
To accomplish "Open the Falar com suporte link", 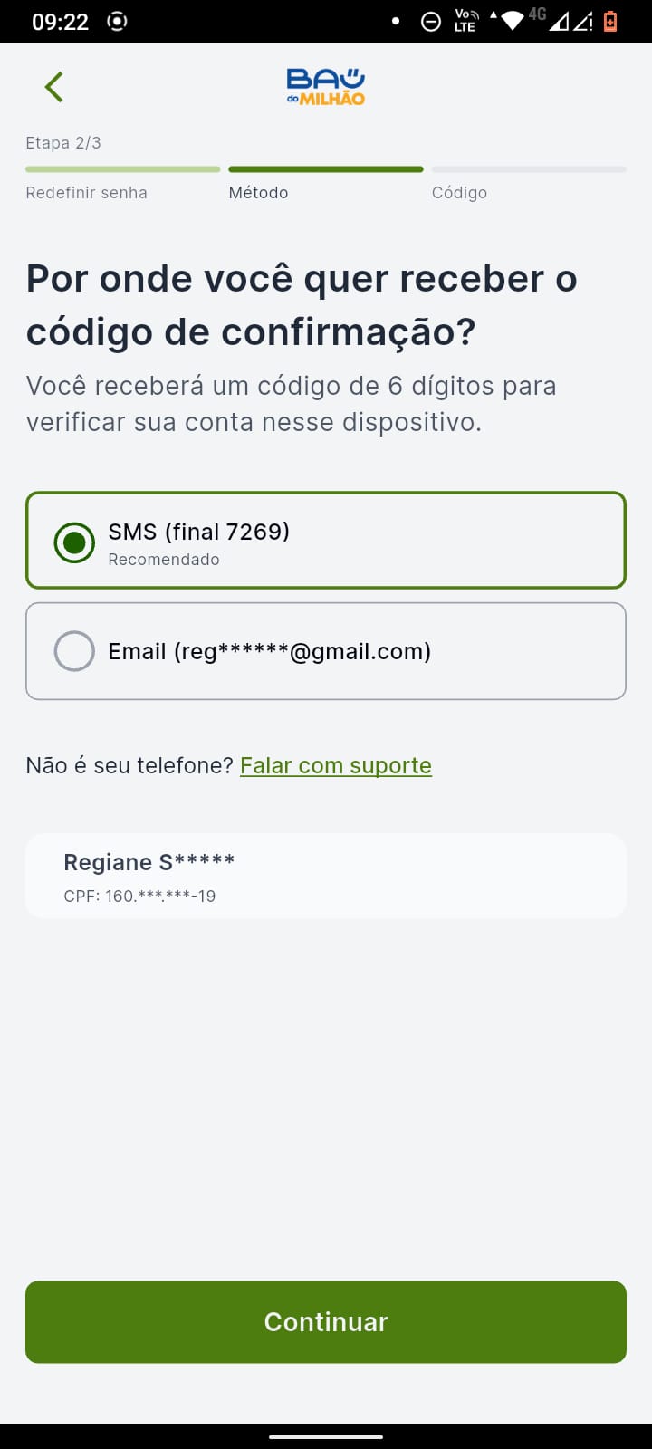I will (x=335, y=765).
